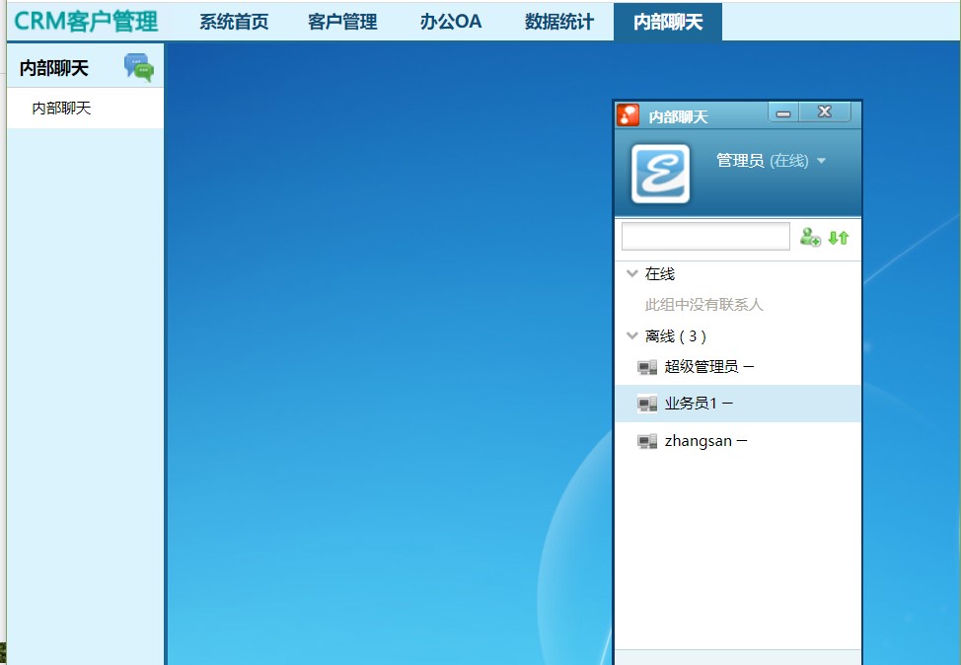
Task: Click the red 内部聊天 window title icon
Action: pos(628,115)
